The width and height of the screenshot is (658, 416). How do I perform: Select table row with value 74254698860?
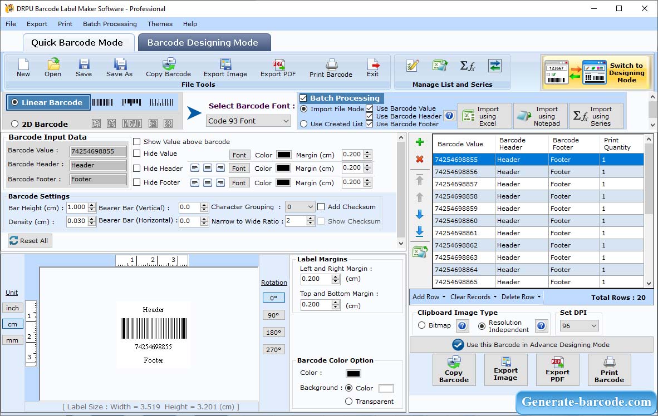point(538,221)
